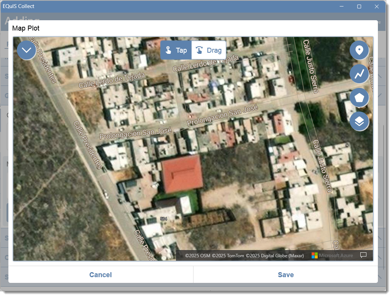Screen dimensions: 392x297
Task: Click the Microsoft Azure logo
Action: (x=332, y=255)
